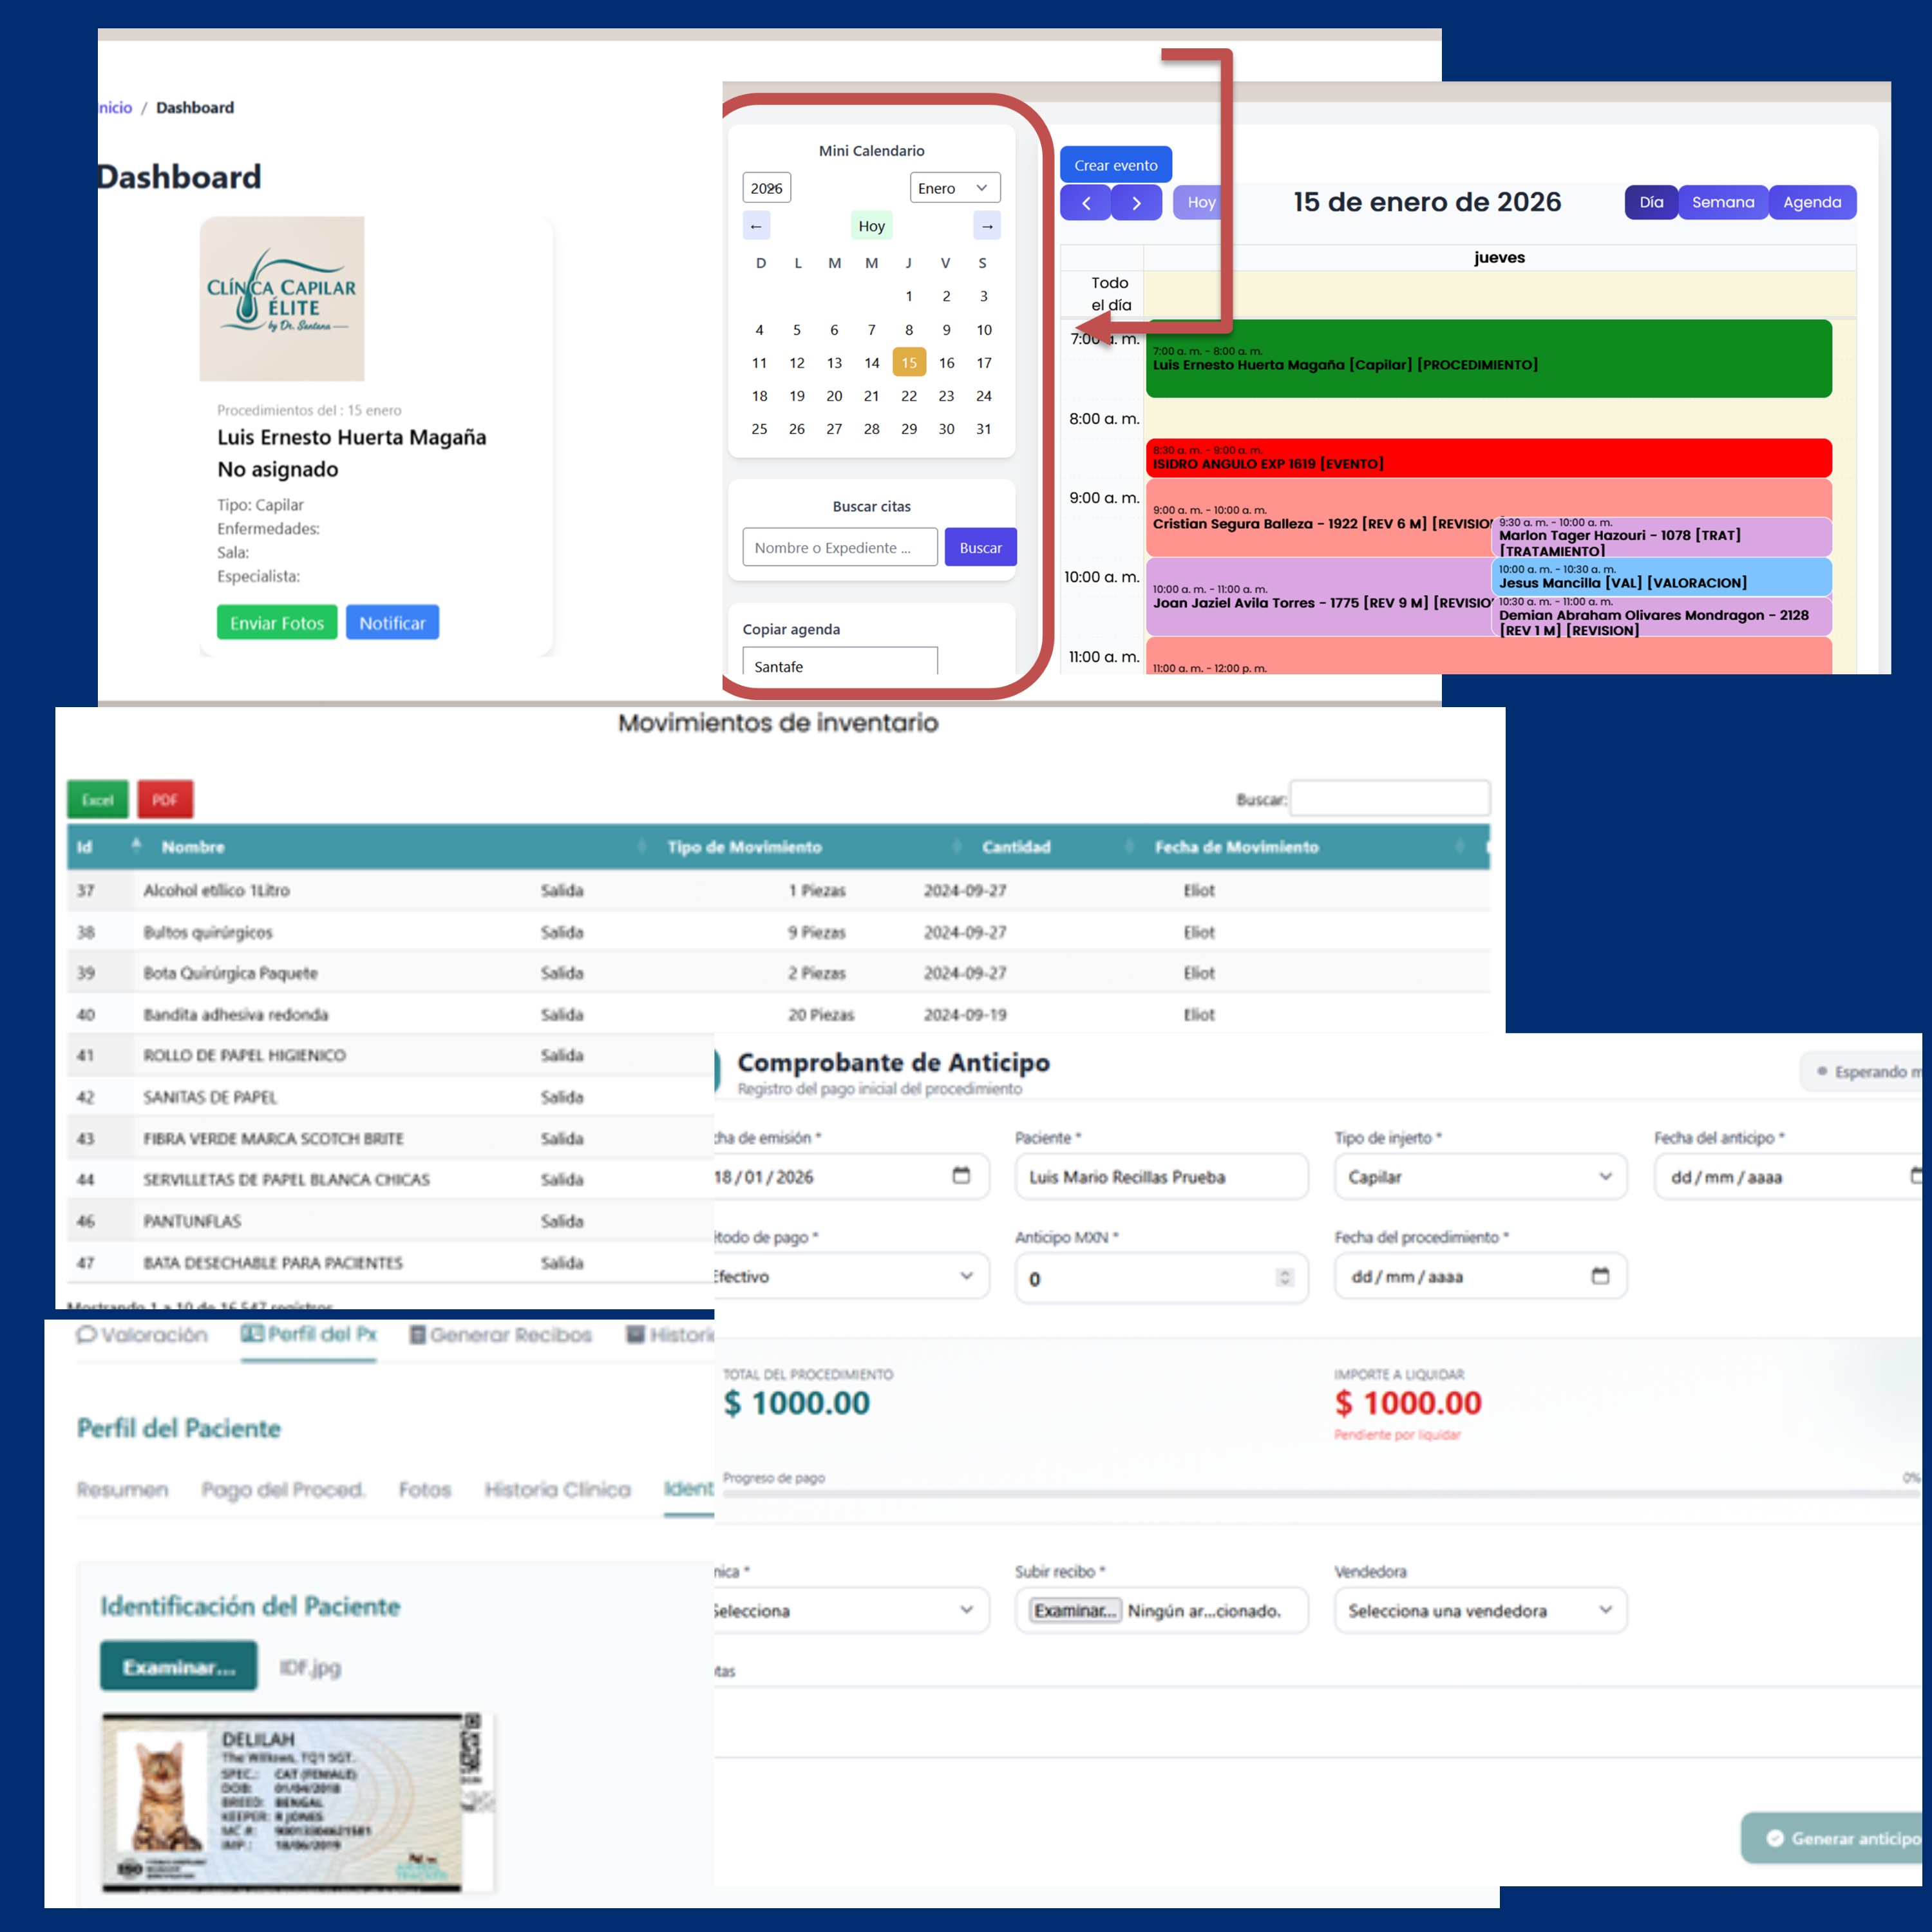Screen dimensions: 1932x1932
Task: Click the previous day chevron button
Action: (1086, 203)
